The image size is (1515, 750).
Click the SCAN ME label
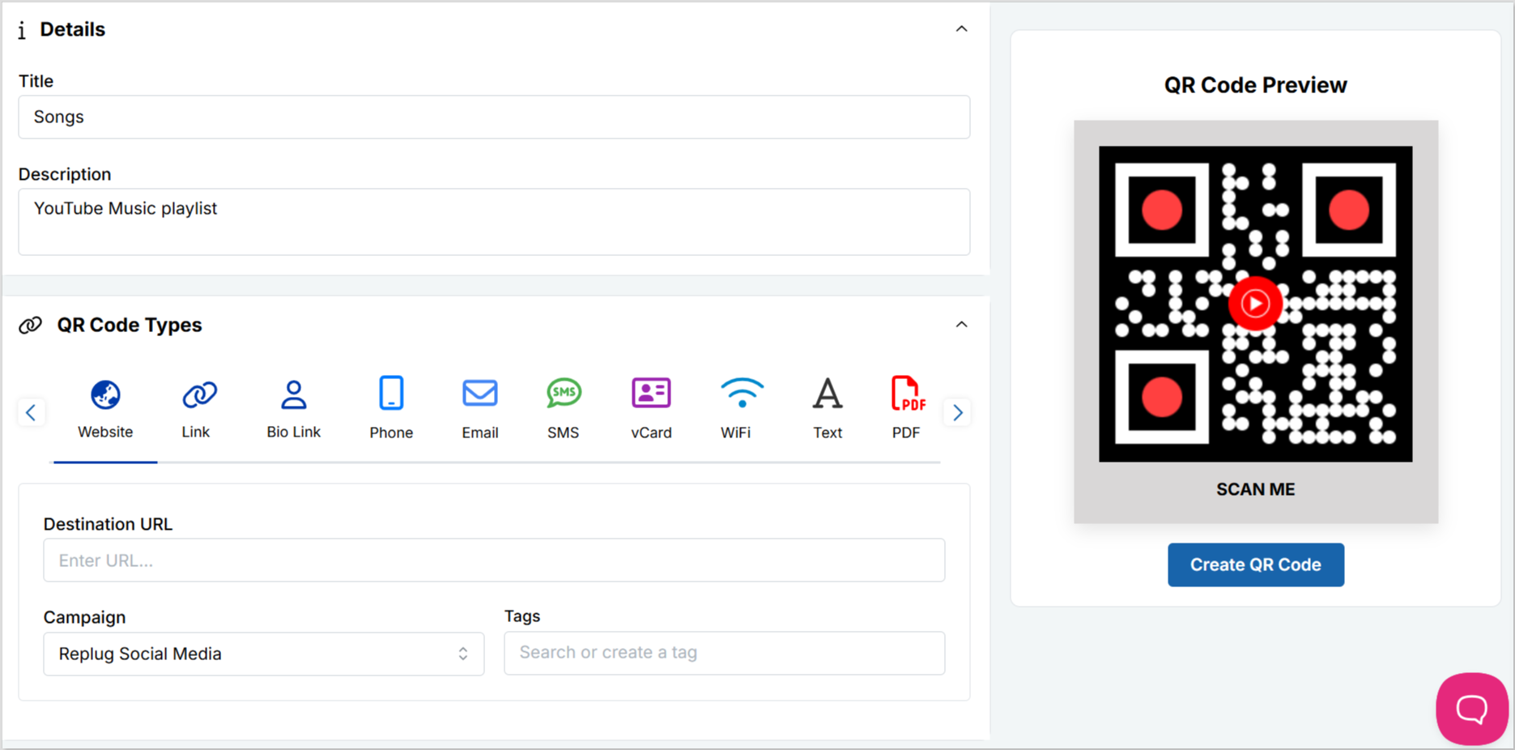coord(1256,489)
